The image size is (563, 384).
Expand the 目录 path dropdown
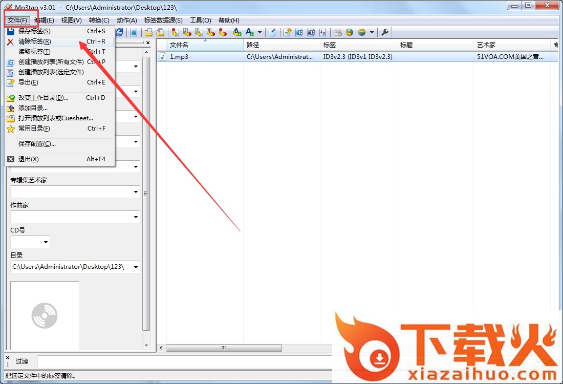click(x=136, y=267)
